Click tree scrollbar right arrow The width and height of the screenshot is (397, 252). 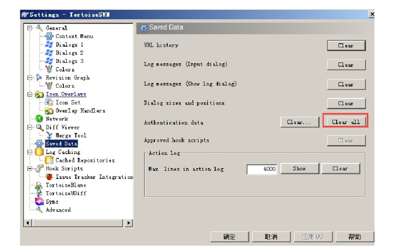pyautogui.click(x=129, y=223)
